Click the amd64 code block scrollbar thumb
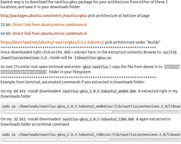 tap(58, 112)
